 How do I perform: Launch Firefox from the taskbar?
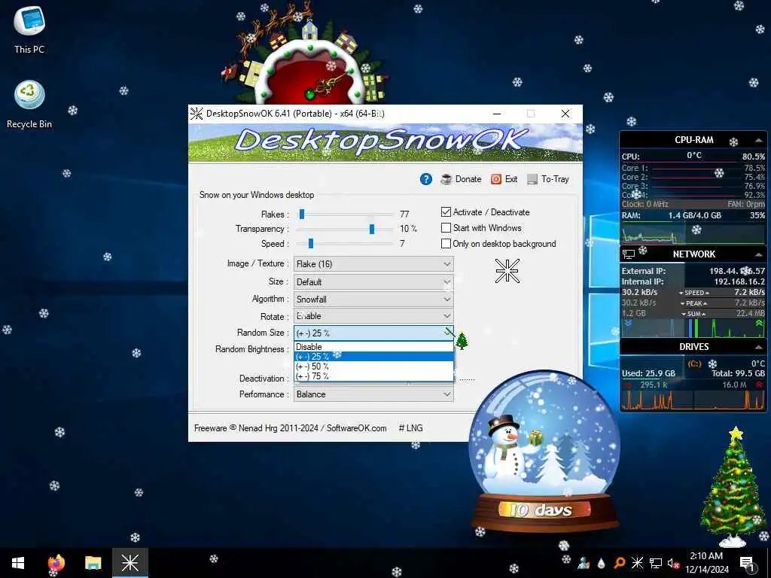[x=56, y=563]
